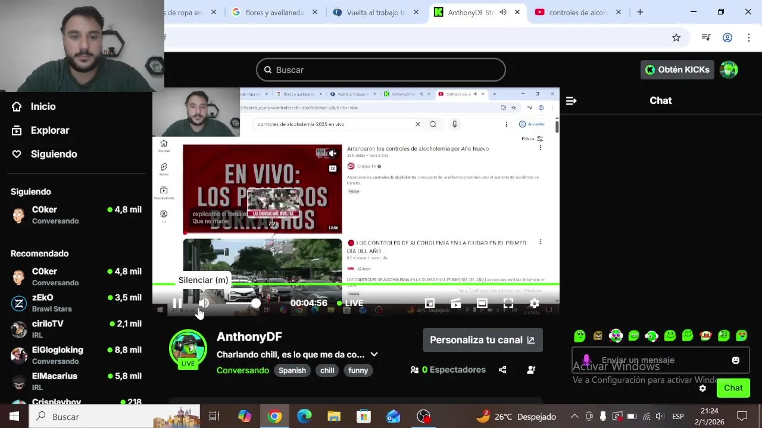The width and height of the screenshot is (762, 428).
Task: Select the Spanish tag
Action: [292, 370]
